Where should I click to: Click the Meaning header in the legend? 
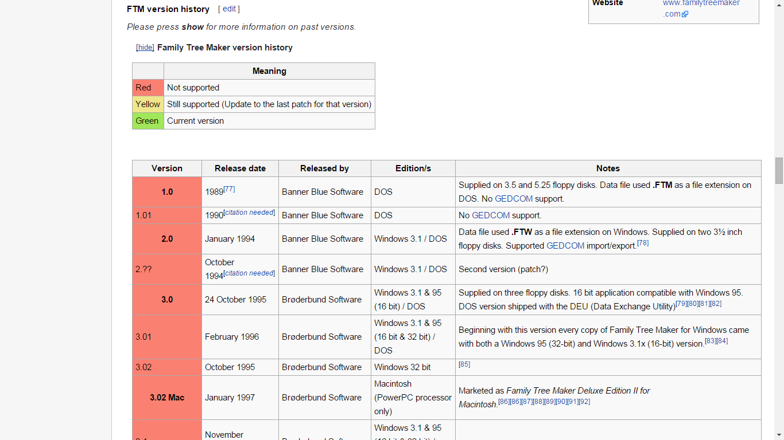click(269, 71)
